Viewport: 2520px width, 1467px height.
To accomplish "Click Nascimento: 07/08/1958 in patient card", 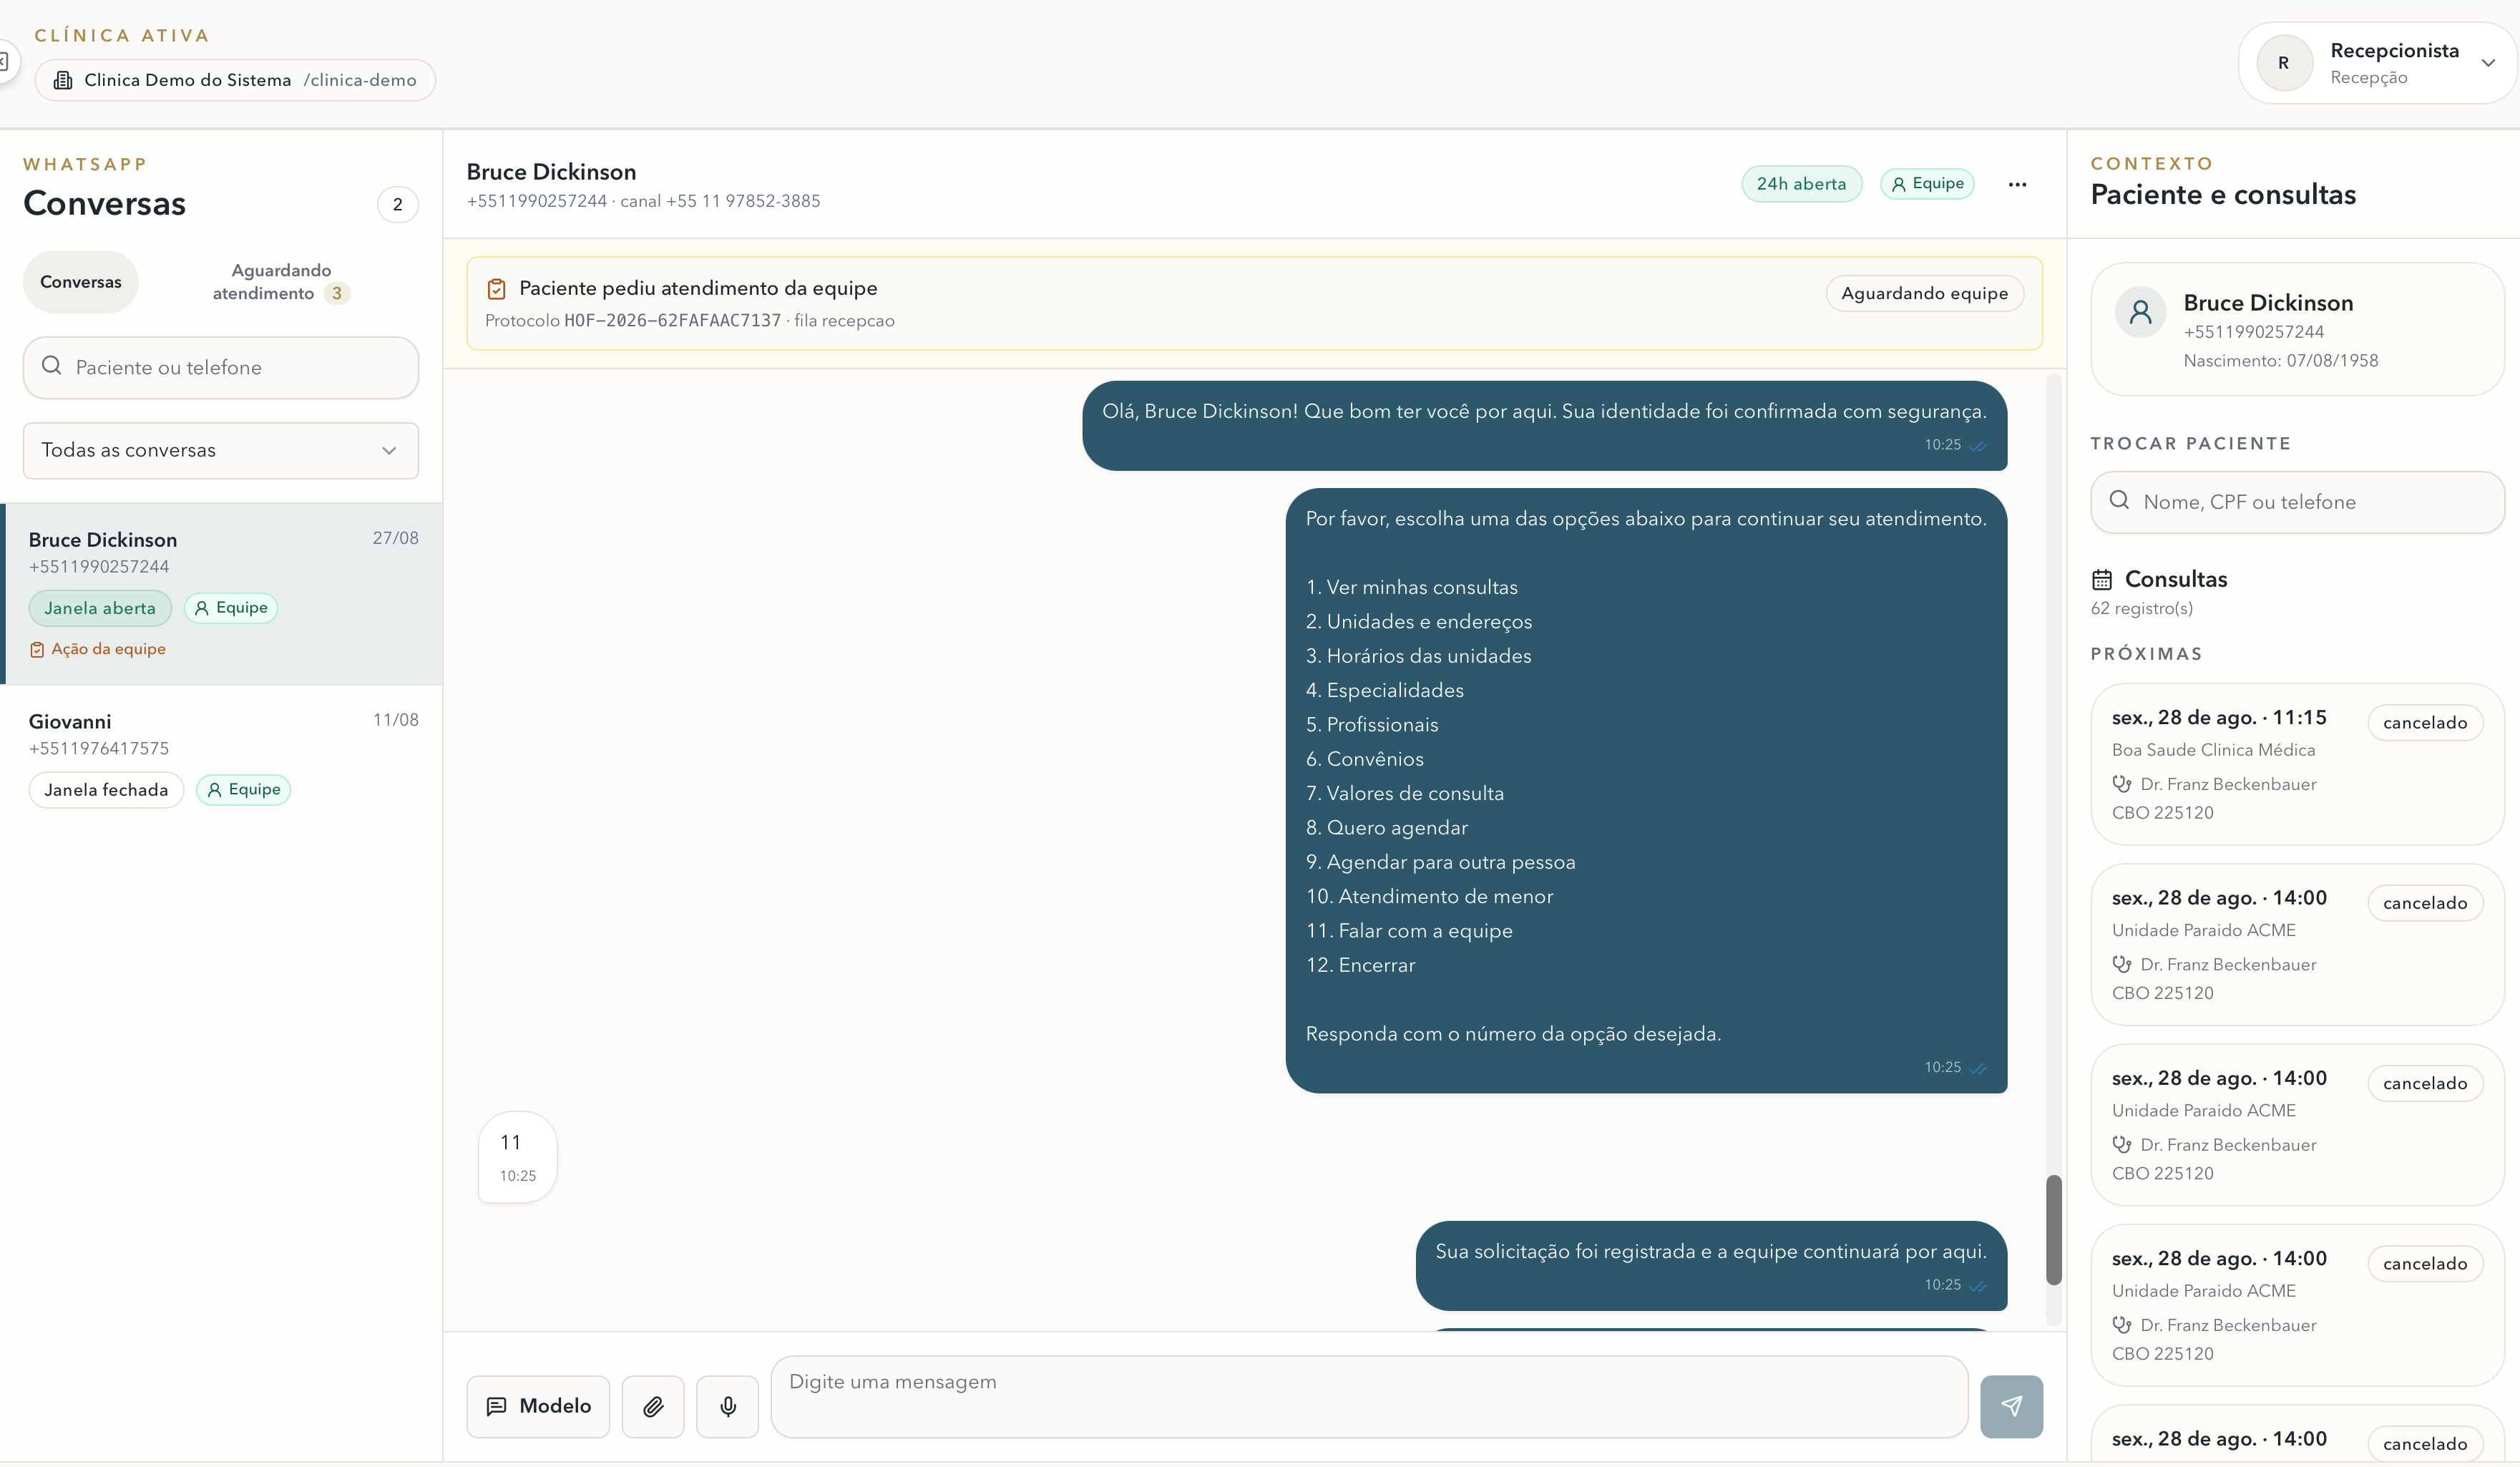I will [x=2281, y=361].
